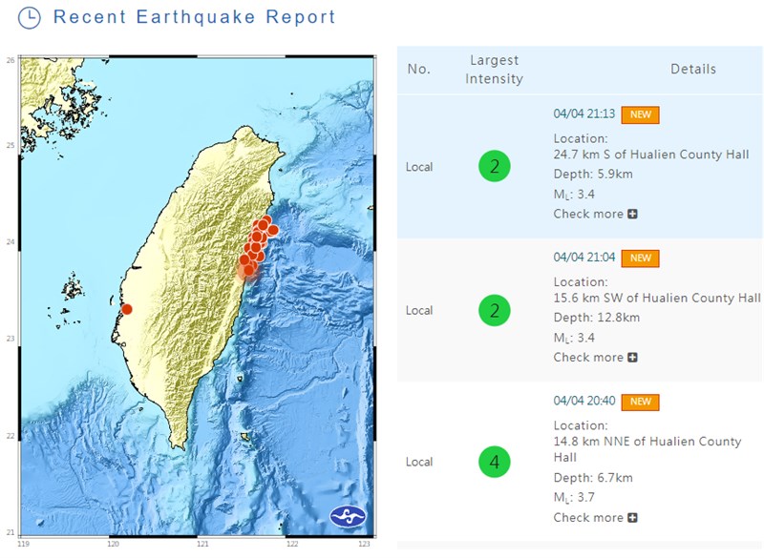Click the No. column header
The width and height of the screenshot is (764, 558).
click(x=419, y=69)
